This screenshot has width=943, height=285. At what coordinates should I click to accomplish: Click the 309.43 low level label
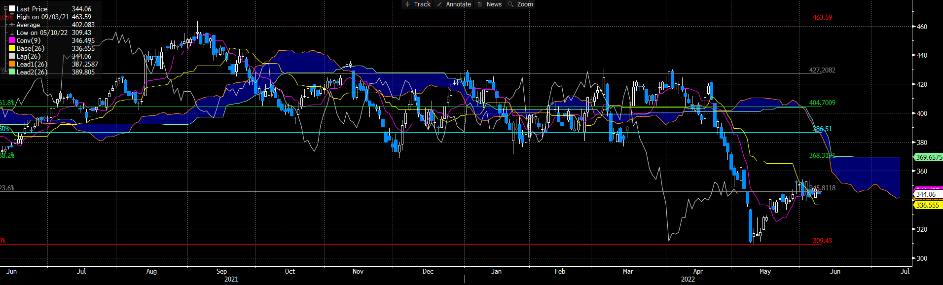[822, 241]
